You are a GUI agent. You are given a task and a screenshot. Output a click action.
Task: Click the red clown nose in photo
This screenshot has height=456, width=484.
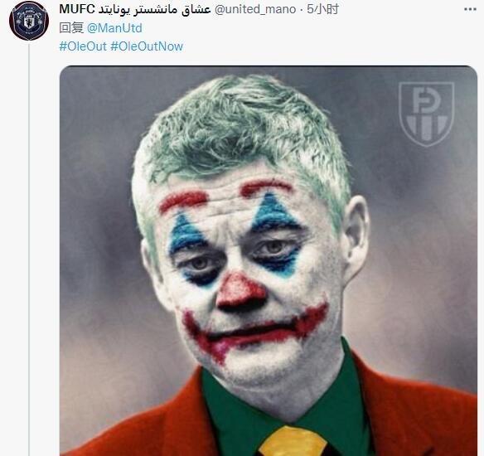pyautogui.click(x=240, y=293)
